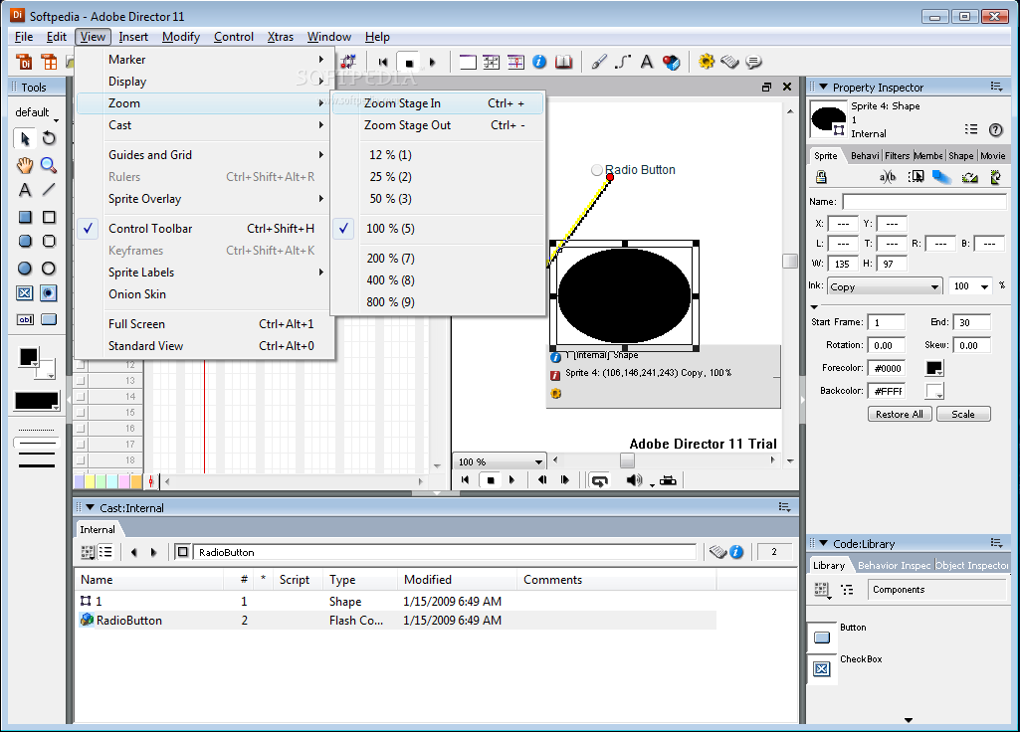The height and width of the screenshot is (732, 1020).
Task: Click the sprite Name input field
Action: coord(923,202)
